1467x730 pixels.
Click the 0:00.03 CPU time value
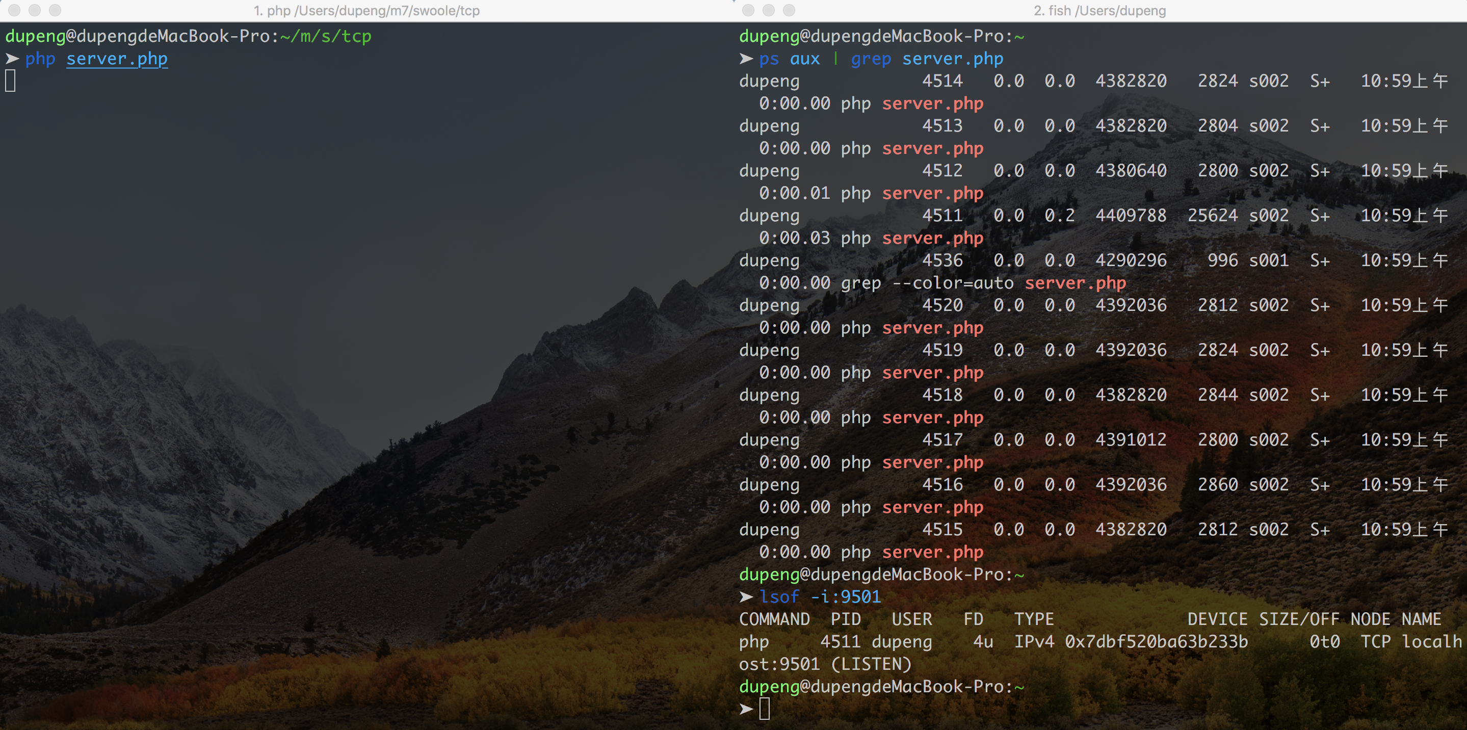click(795, 238)
